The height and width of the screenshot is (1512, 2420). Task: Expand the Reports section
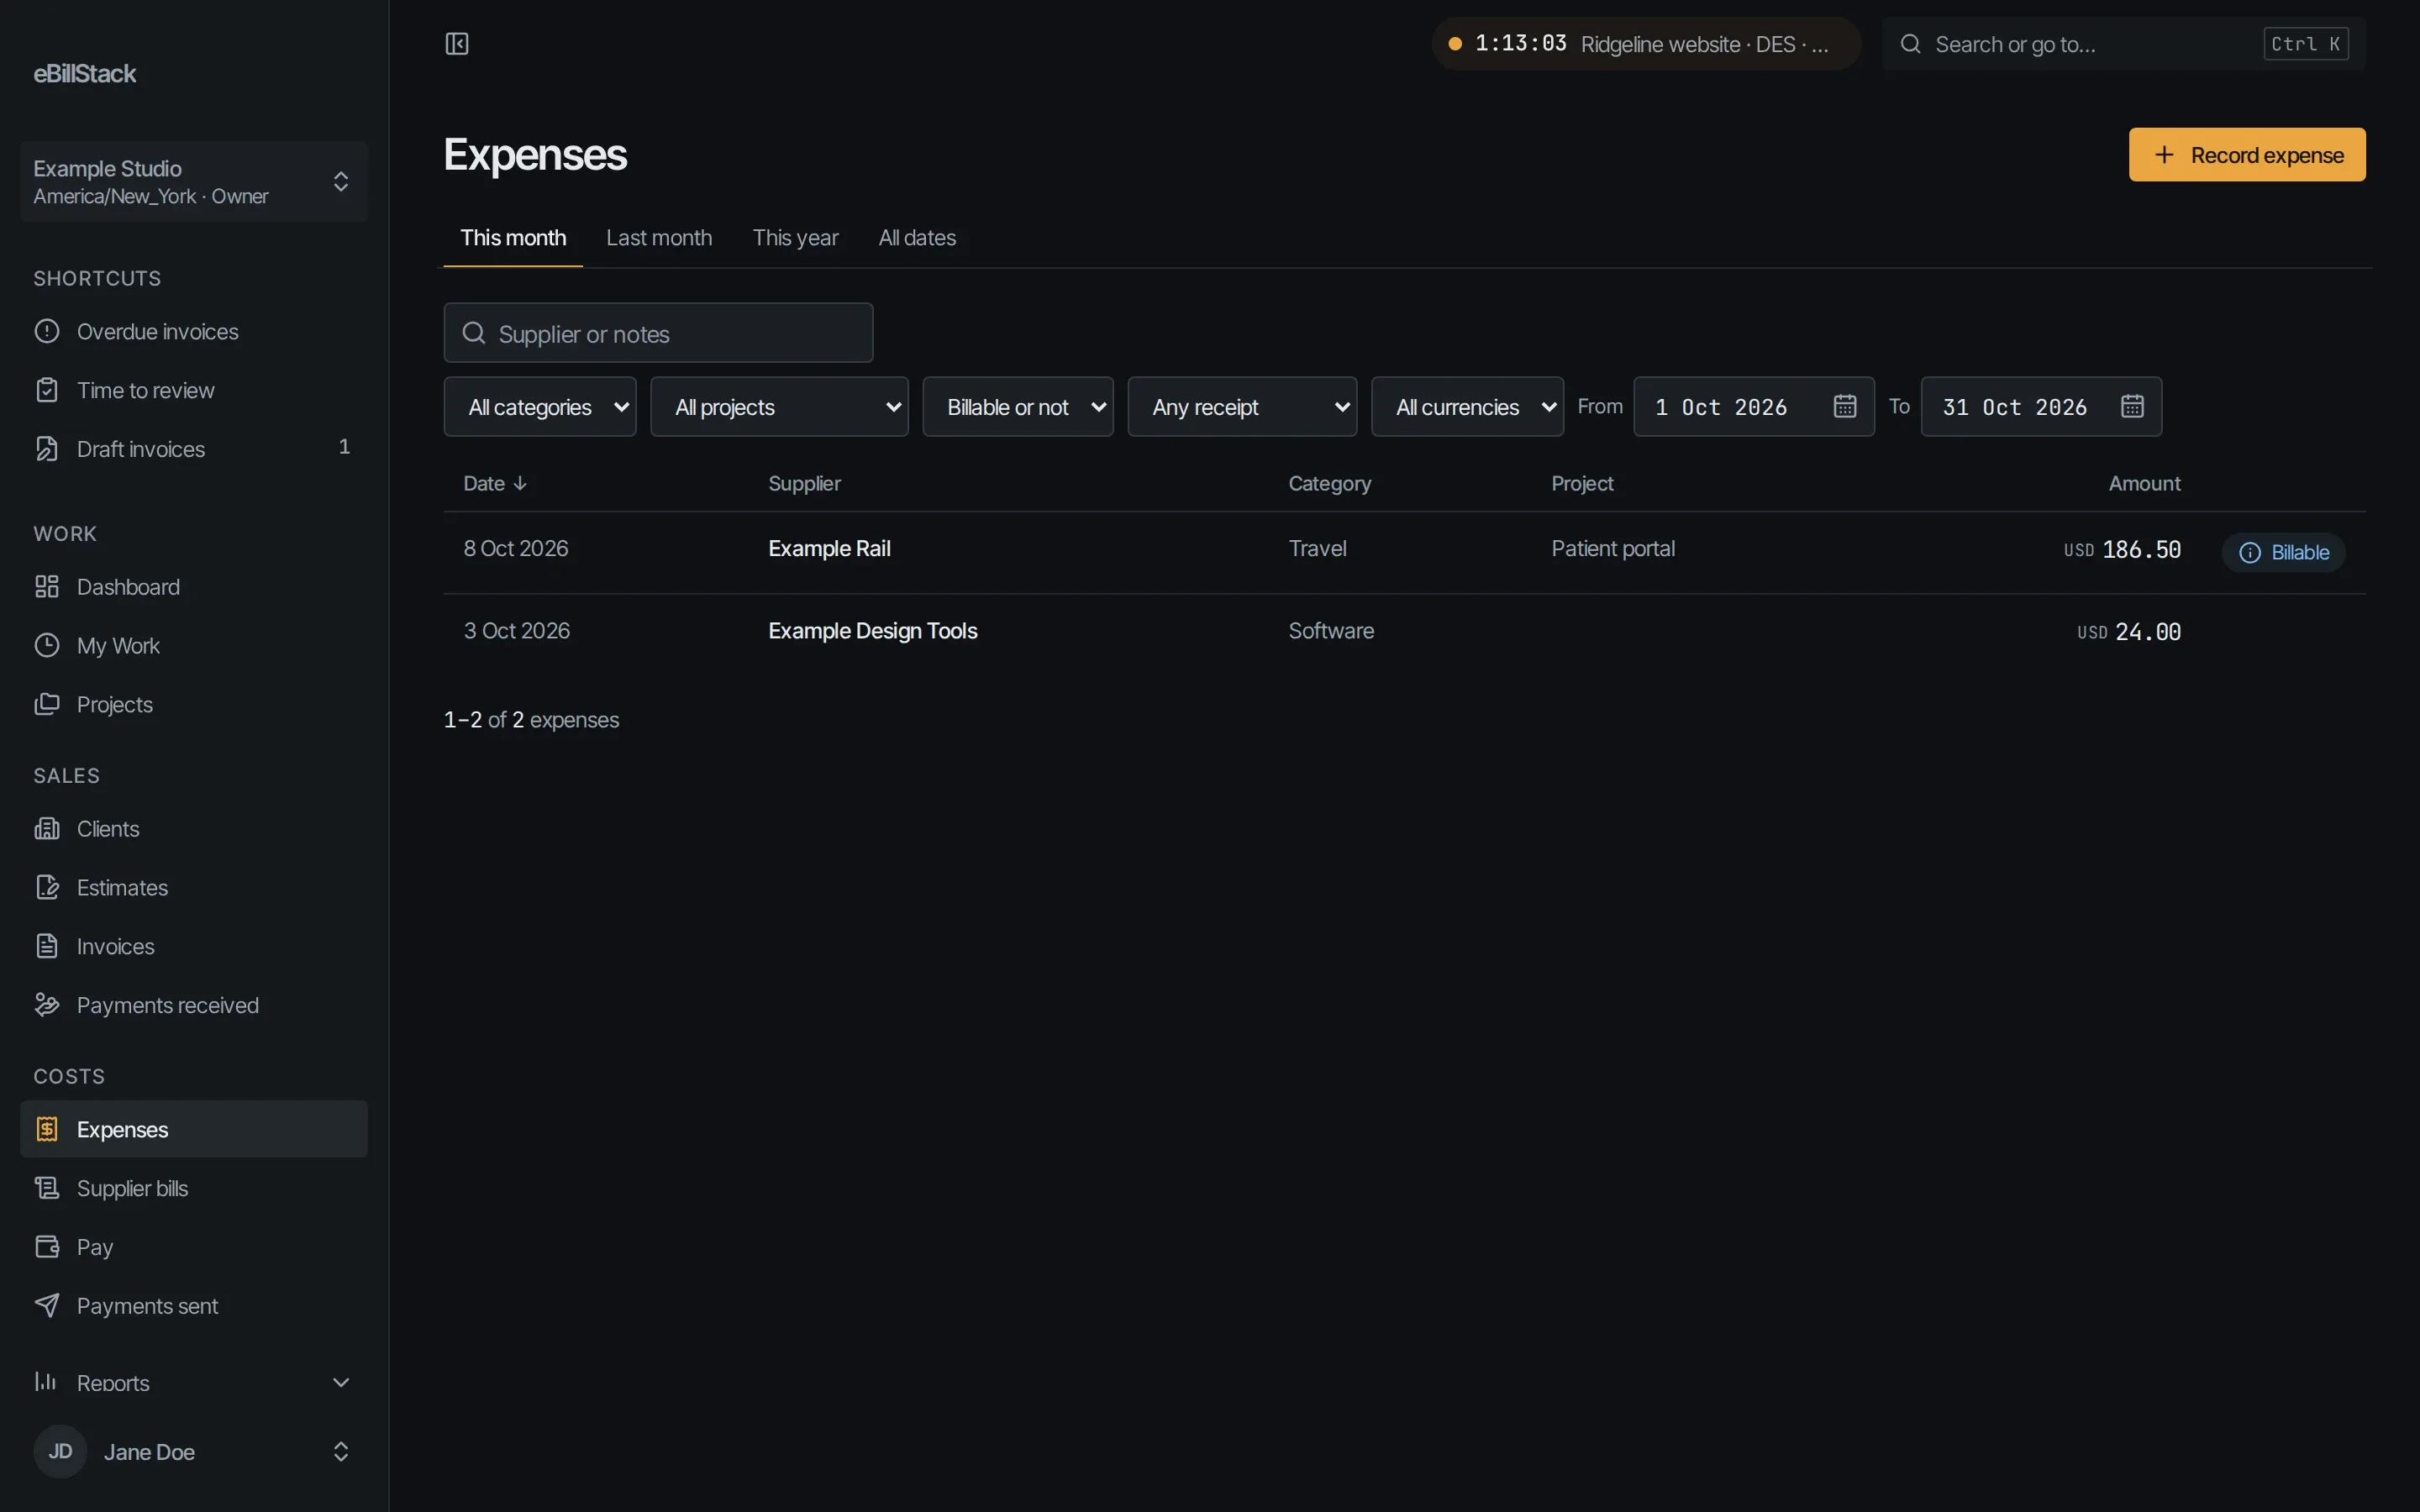(194, 1383)
